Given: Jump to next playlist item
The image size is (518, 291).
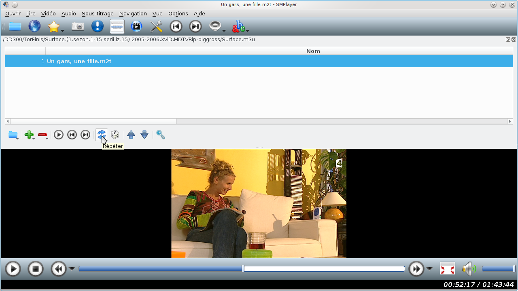Looking at the screenshot, I should tap(85, 135).
